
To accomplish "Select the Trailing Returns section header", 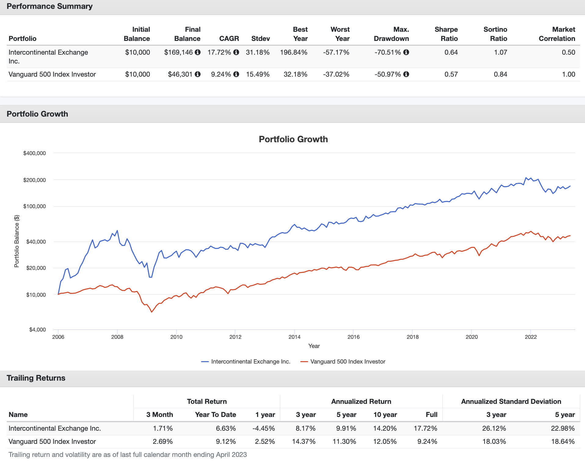I will (x=36, y=378).
